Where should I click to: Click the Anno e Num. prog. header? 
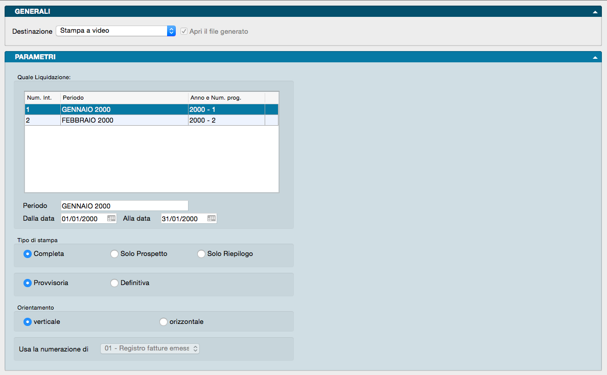226,98
